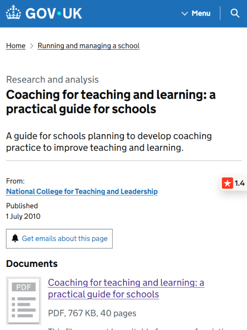247x330 pixels.
Task: Go to Home breadcrumb link
Action: [16, 46]
